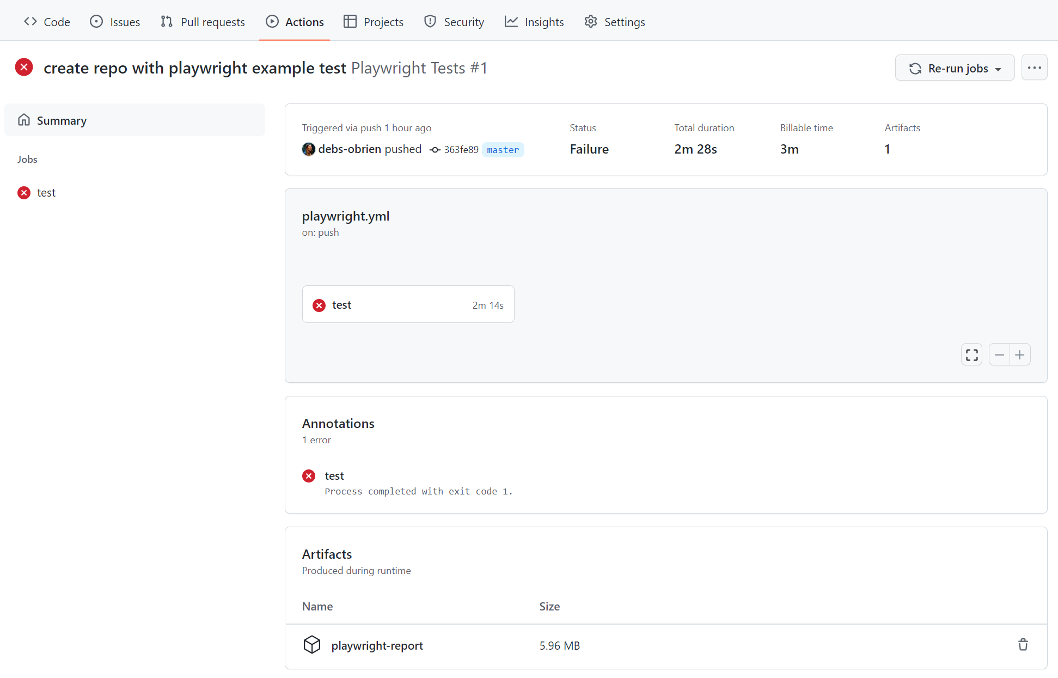Click 'Process completed with exit code 1.' message
This screenshot has height=678, width=1058.
pyautogui.click(x=419, y=491)
